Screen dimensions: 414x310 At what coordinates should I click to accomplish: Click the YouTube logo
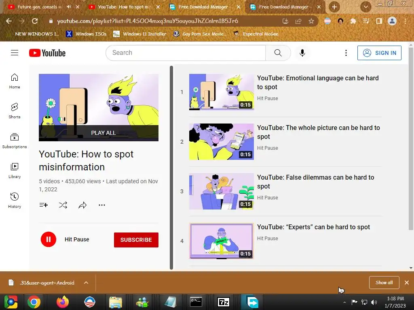pyautogui.click(x=47, y=53)
